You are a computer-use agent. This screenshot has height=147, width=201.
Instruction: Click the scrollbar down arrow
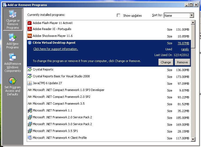tap(193, 139)
